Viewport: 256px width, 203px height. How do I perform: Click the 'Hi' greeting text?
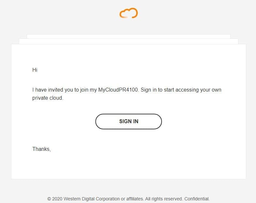35,70
